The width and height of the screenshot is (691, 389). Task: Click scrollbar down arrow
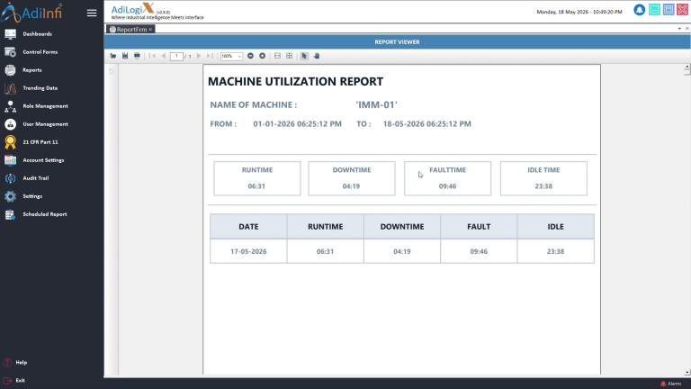point(687,372)
